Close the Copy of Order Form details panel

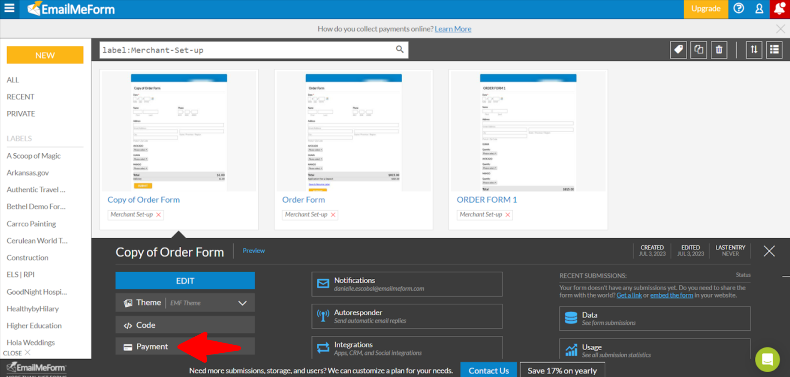point(769,251)
